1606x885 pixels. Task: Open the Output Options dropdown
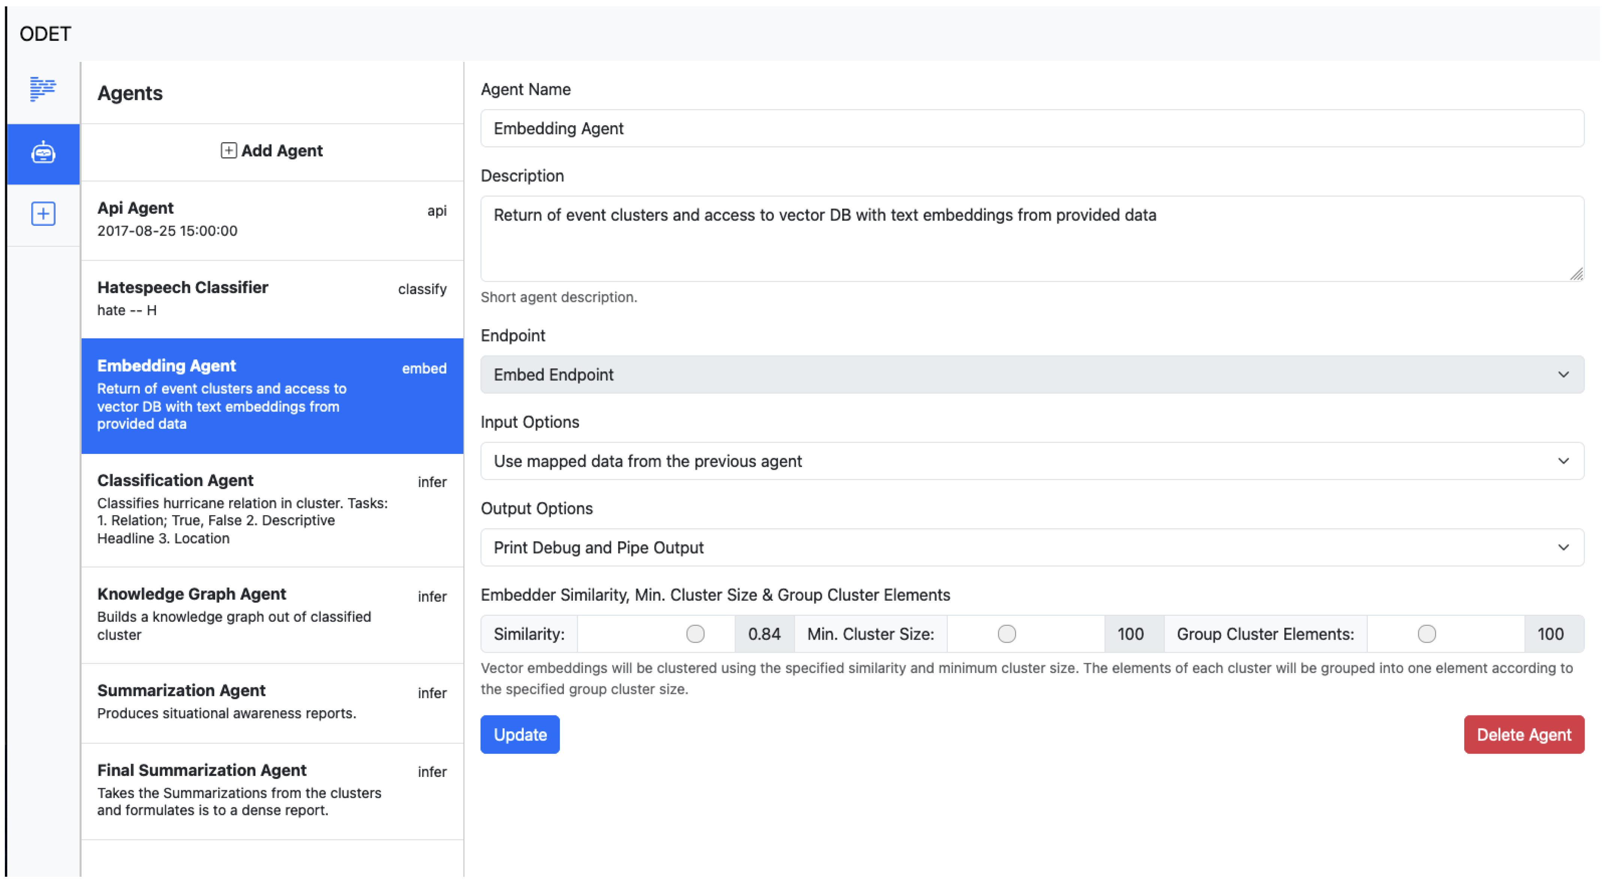(x=1032, y=547)
